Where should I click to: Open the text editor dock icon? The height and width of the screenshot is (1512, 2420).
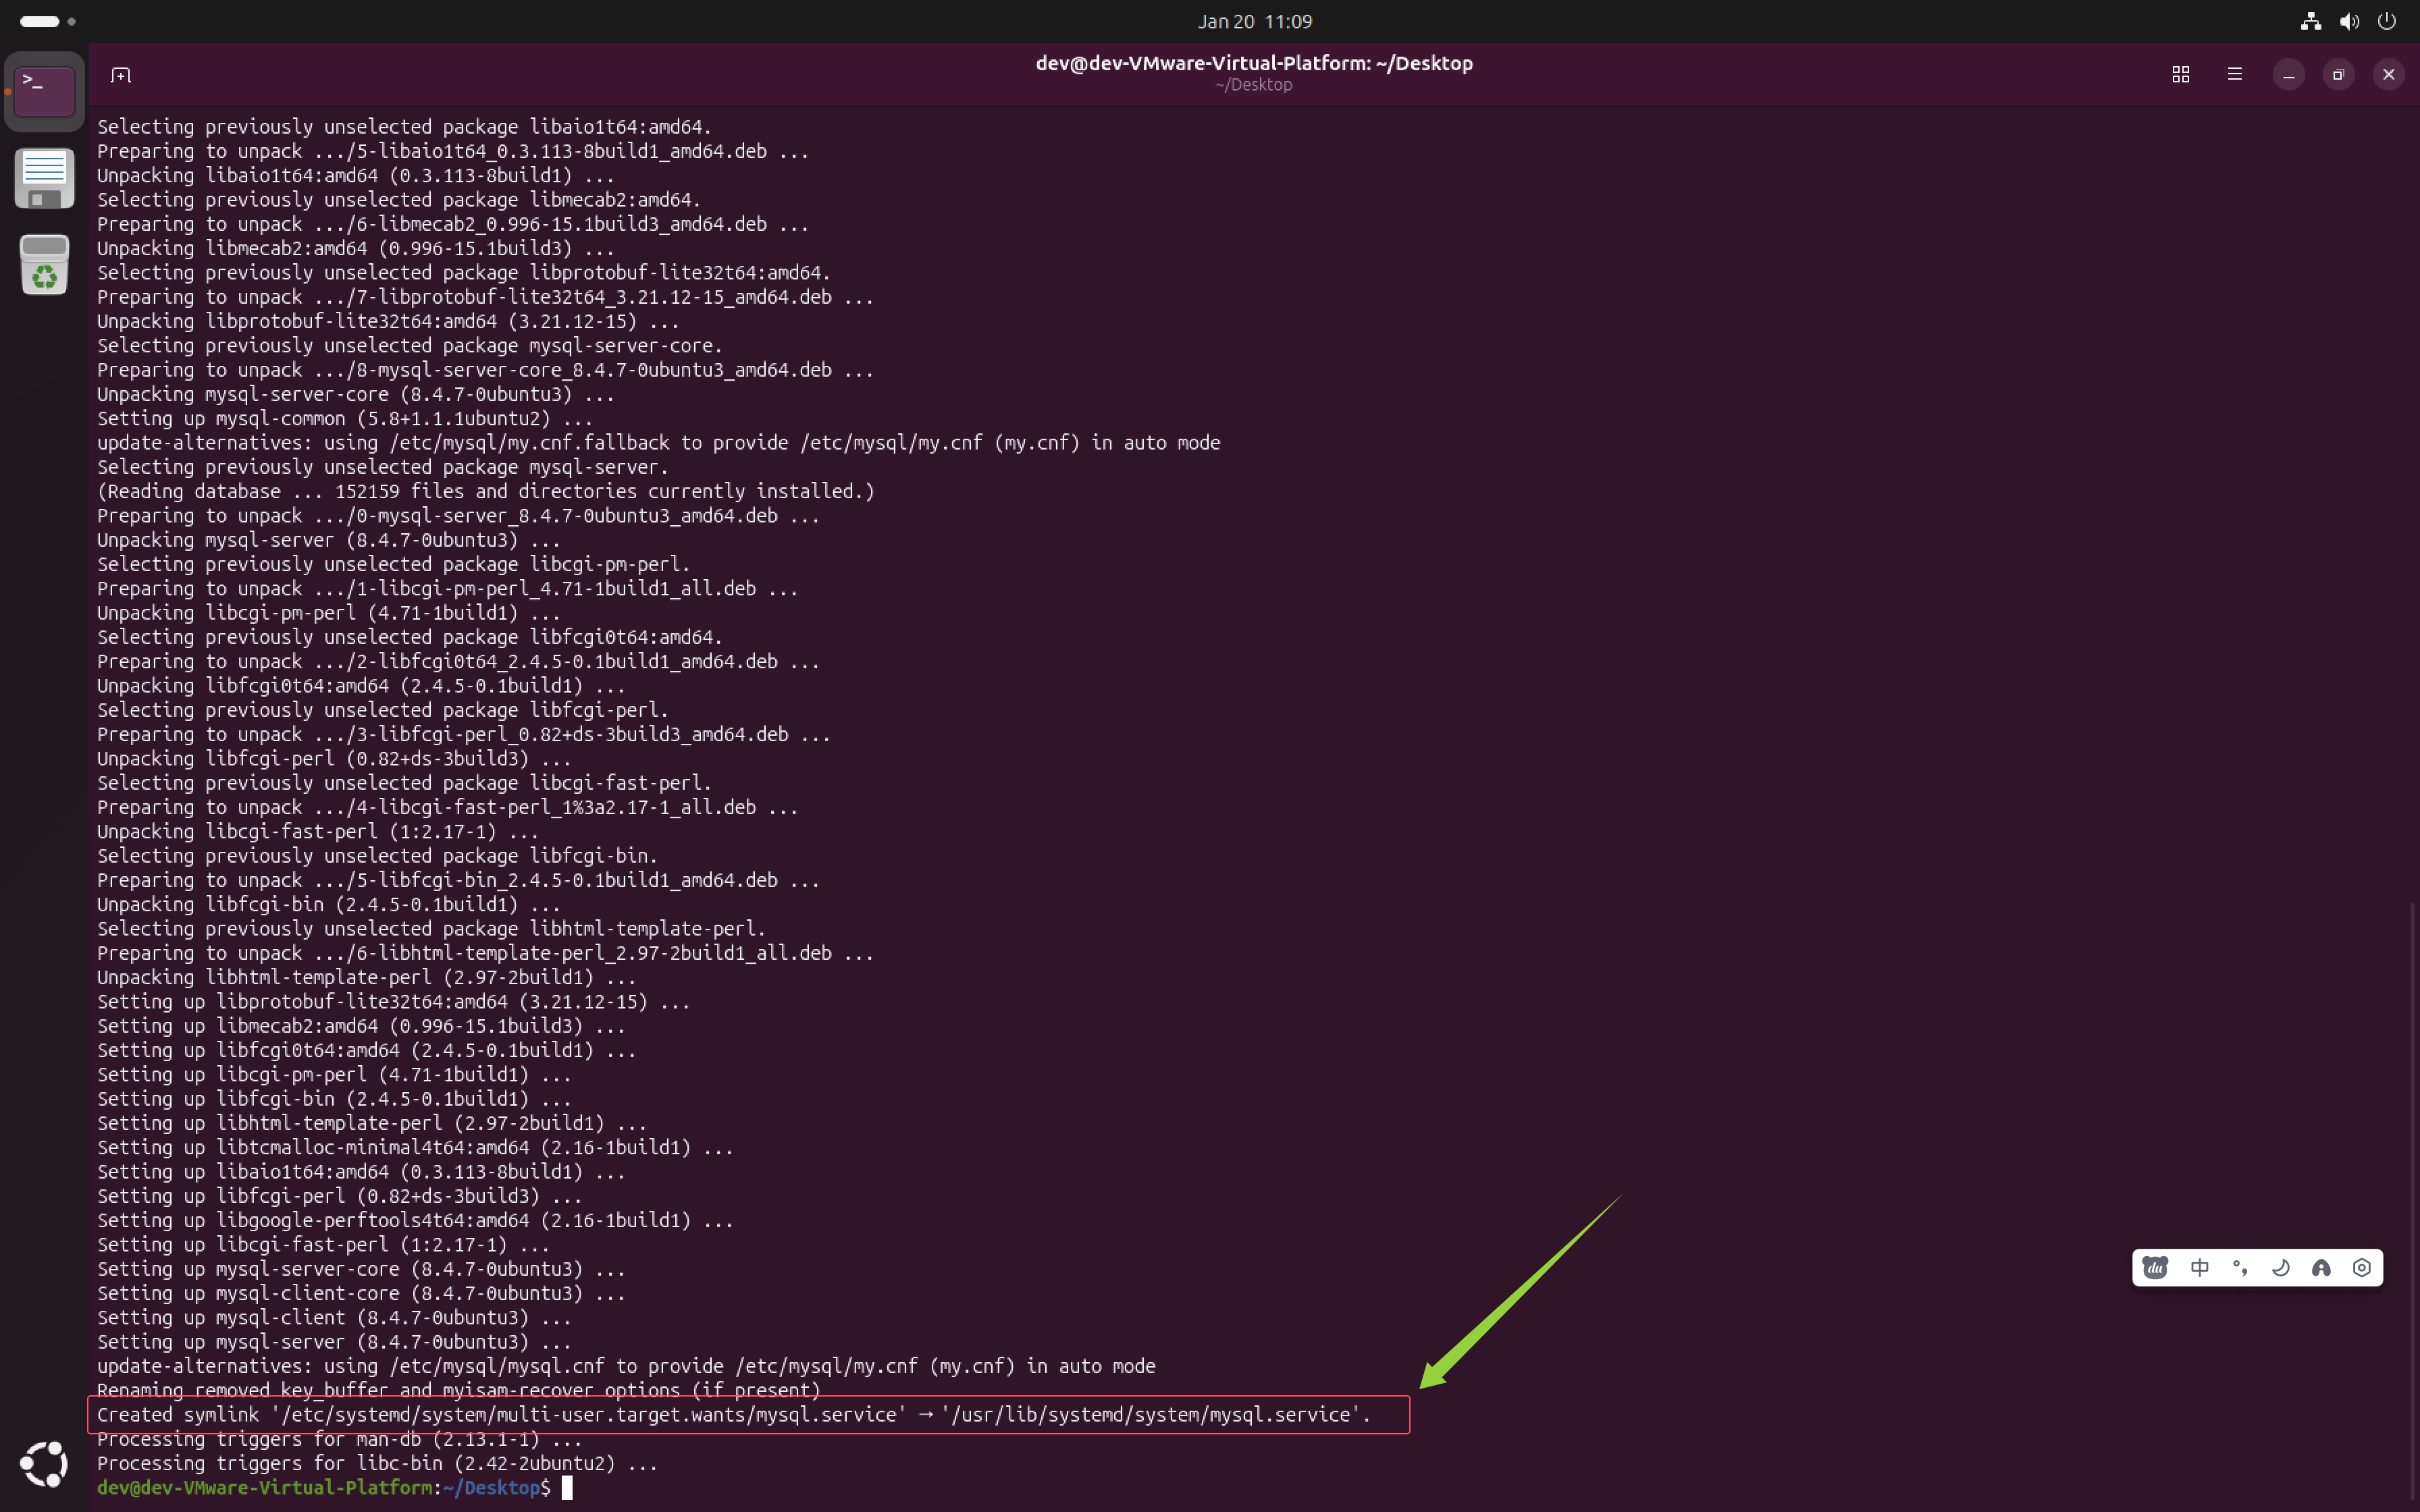(44, 178)
